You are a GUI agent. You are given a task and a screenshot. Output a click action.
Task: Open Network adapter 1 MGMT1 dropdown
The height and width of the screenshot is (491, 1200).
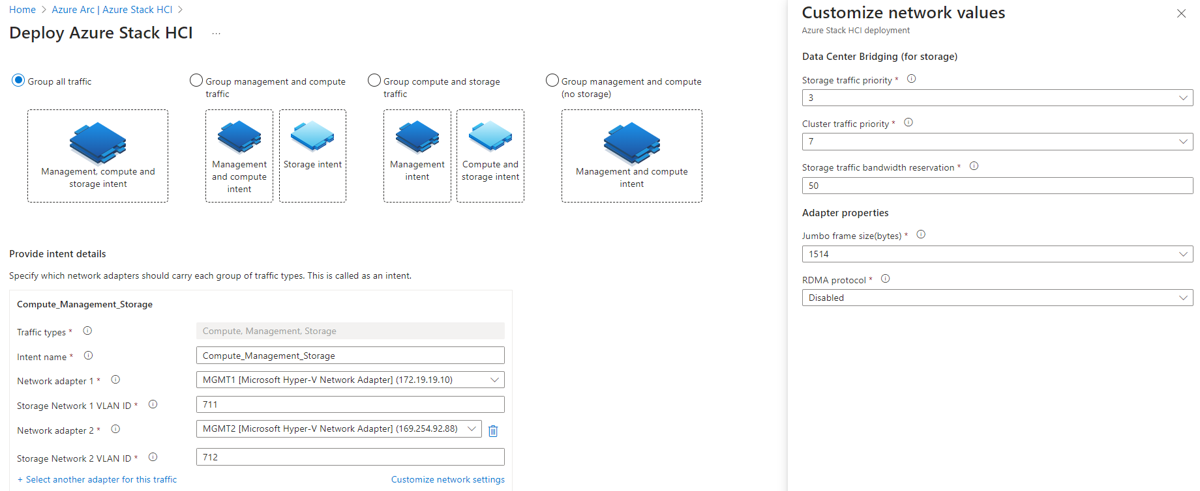(x=350, y=380)
